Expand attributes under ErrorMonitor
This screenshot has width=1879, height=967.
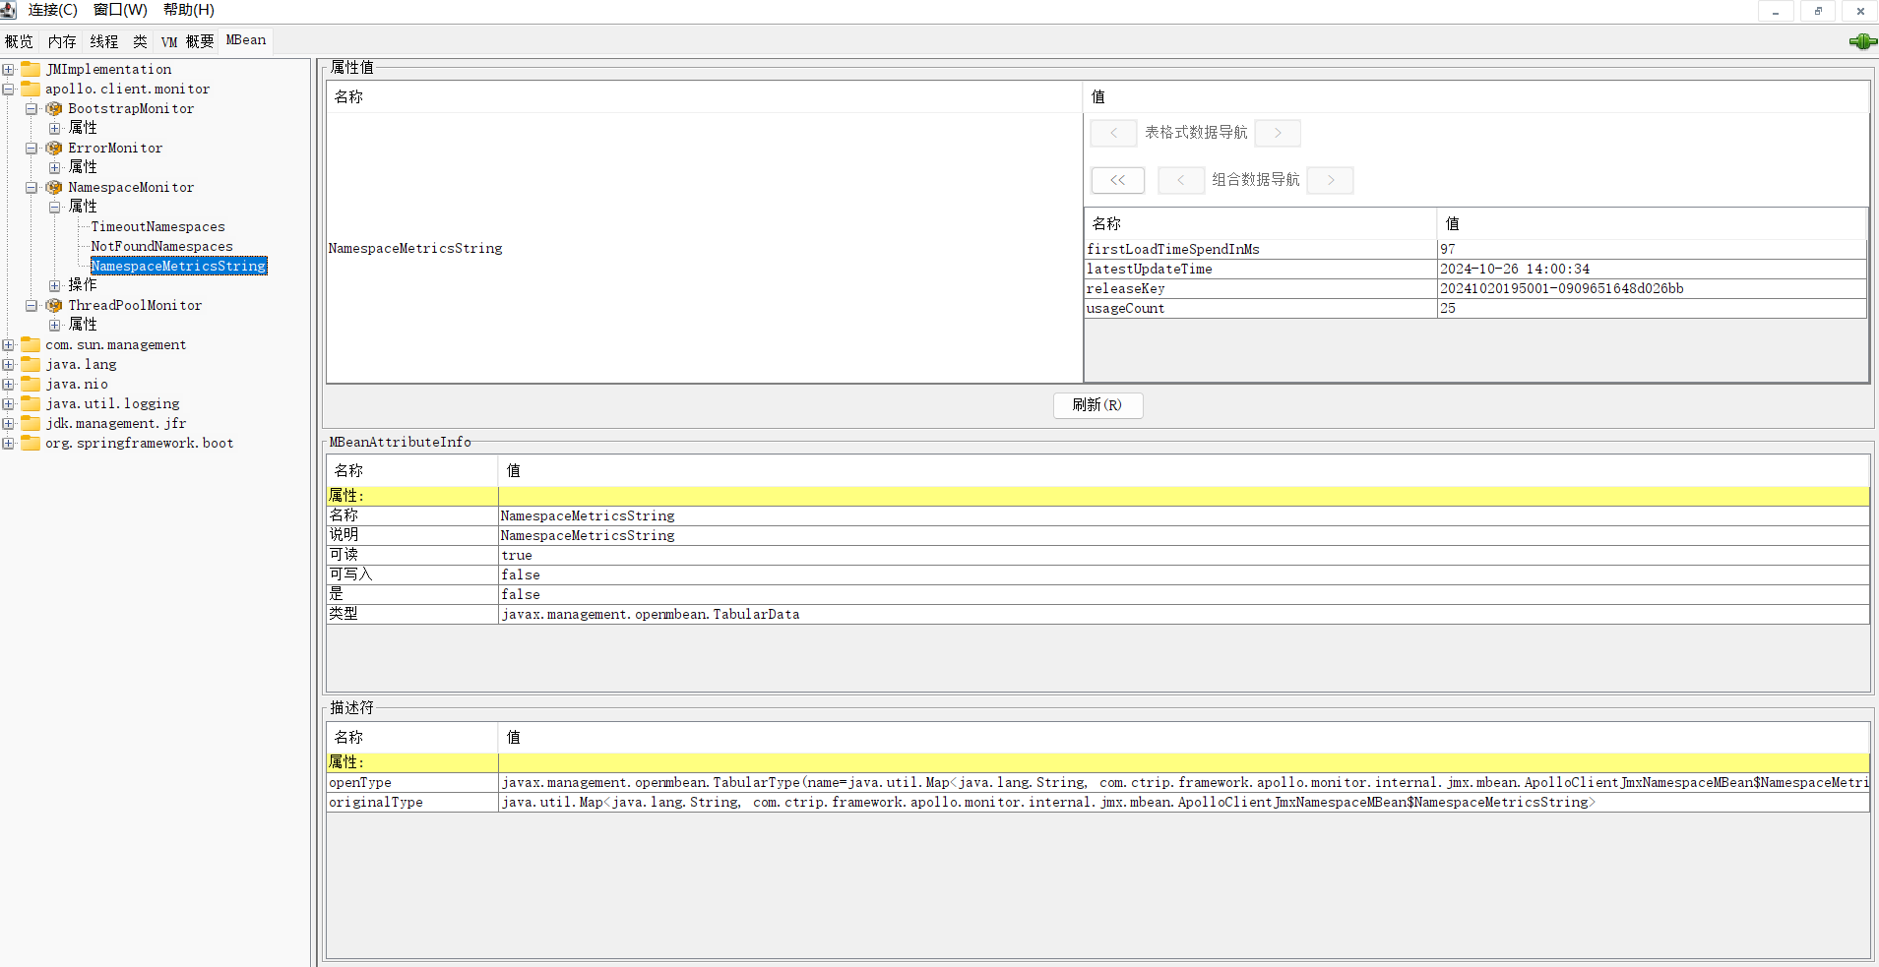click(55, 168)
